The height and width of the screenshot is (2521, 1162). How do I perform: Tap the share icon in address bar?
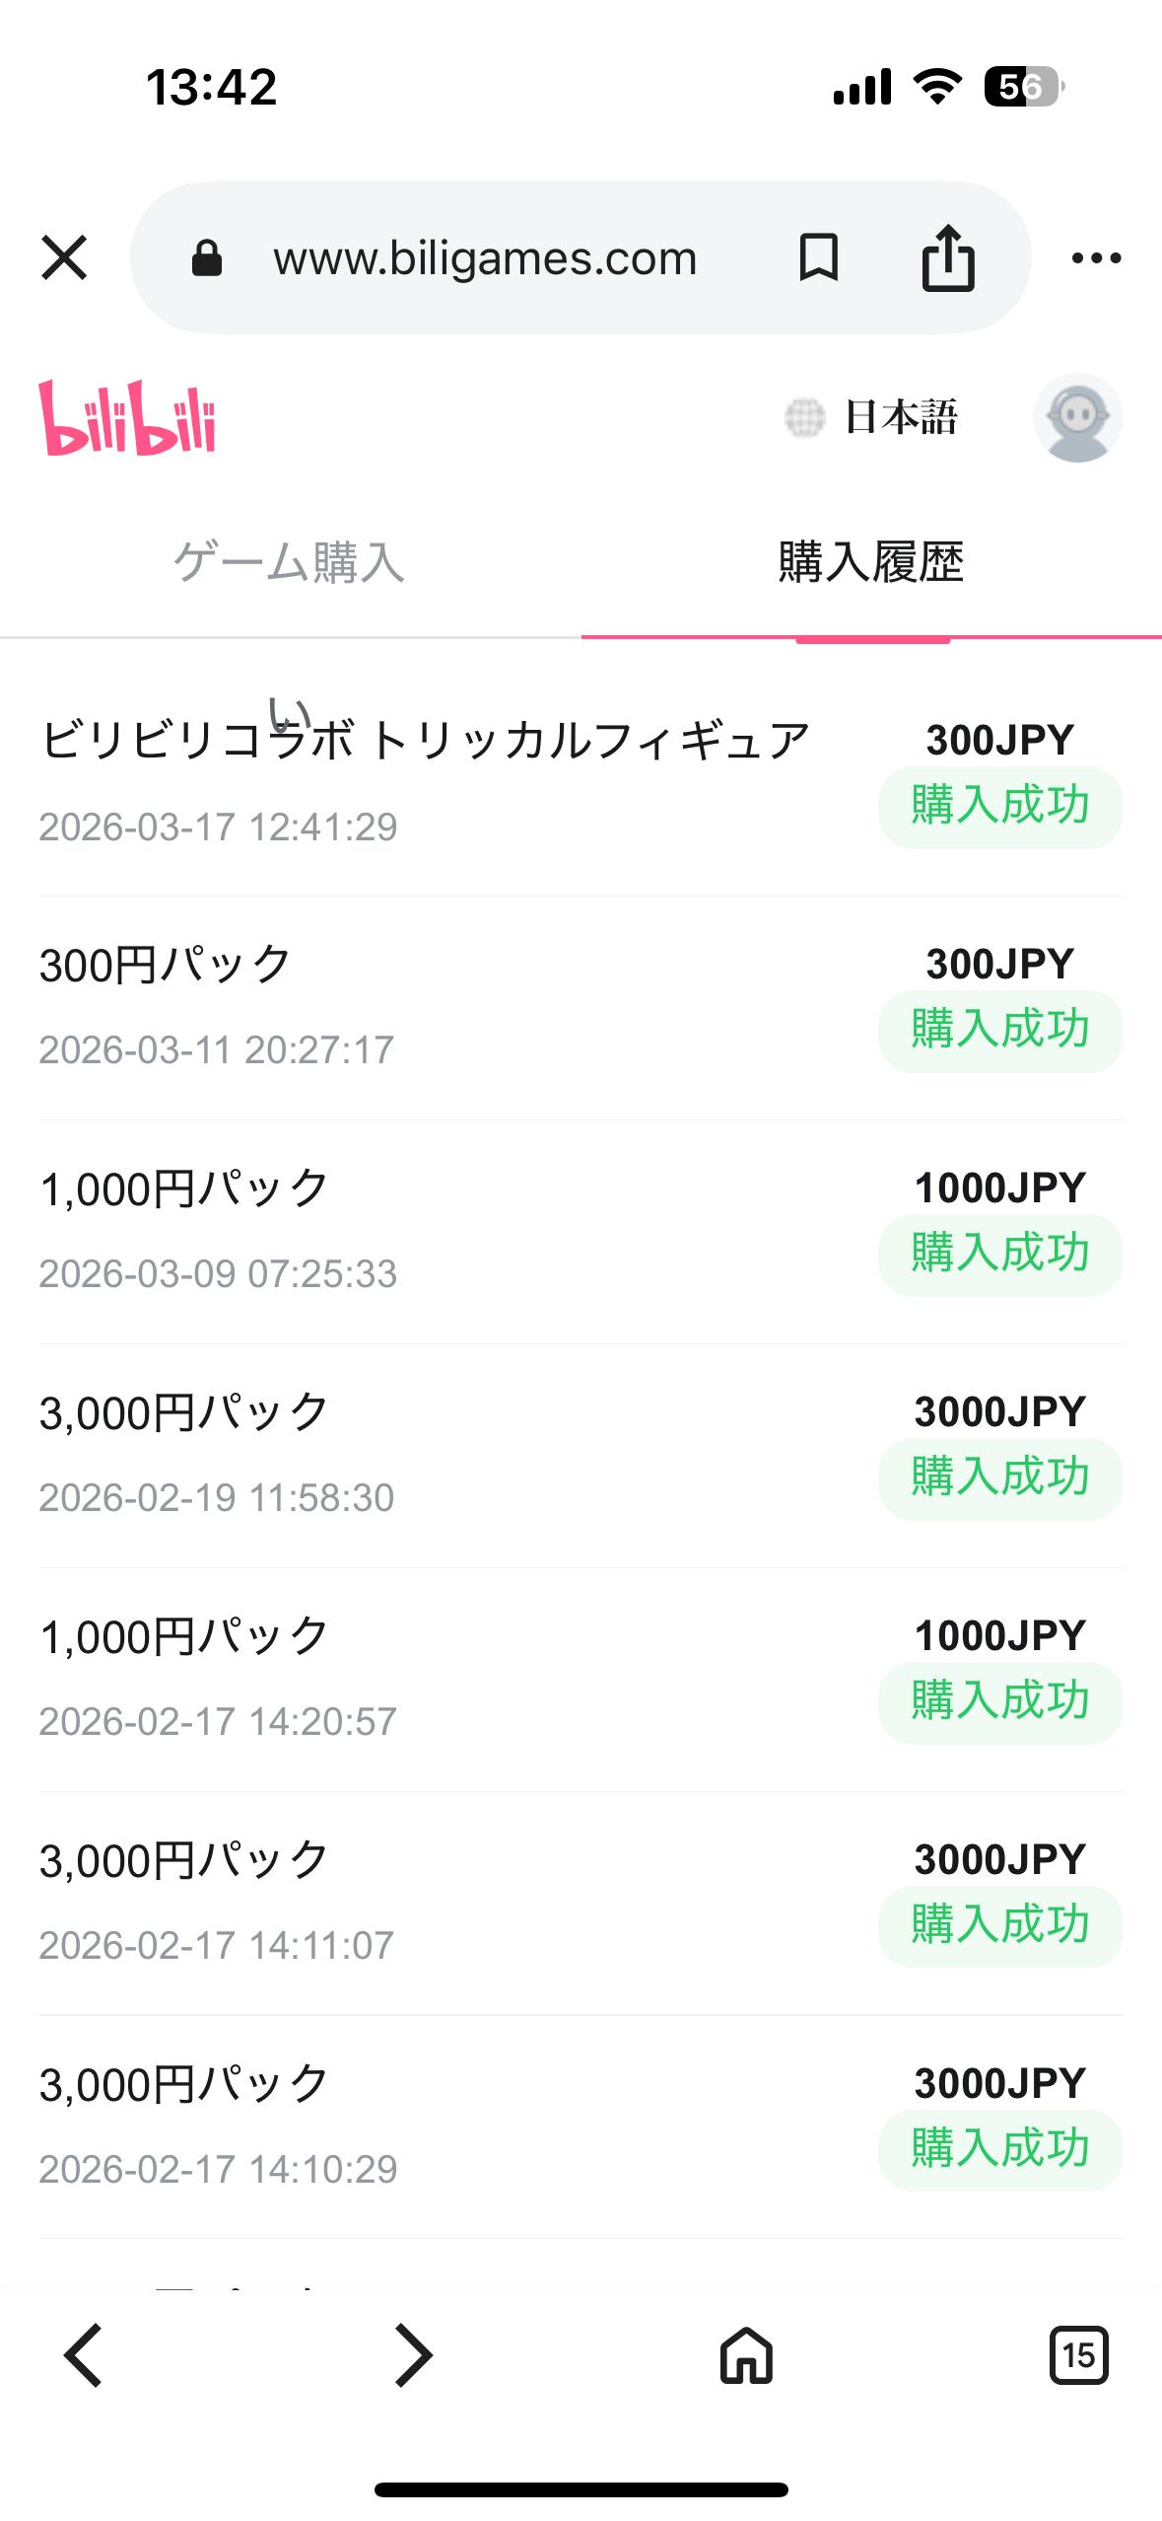(948, 258)
